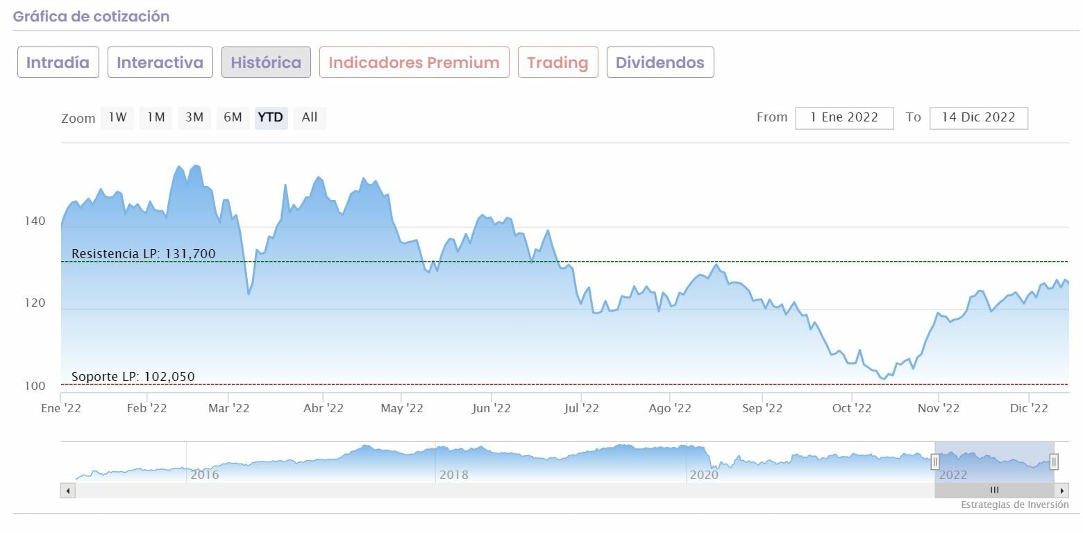Click the right range handle in navigator
Image resolution: width=1083 pixels, height=533 pixels.
pos(1054,462)
